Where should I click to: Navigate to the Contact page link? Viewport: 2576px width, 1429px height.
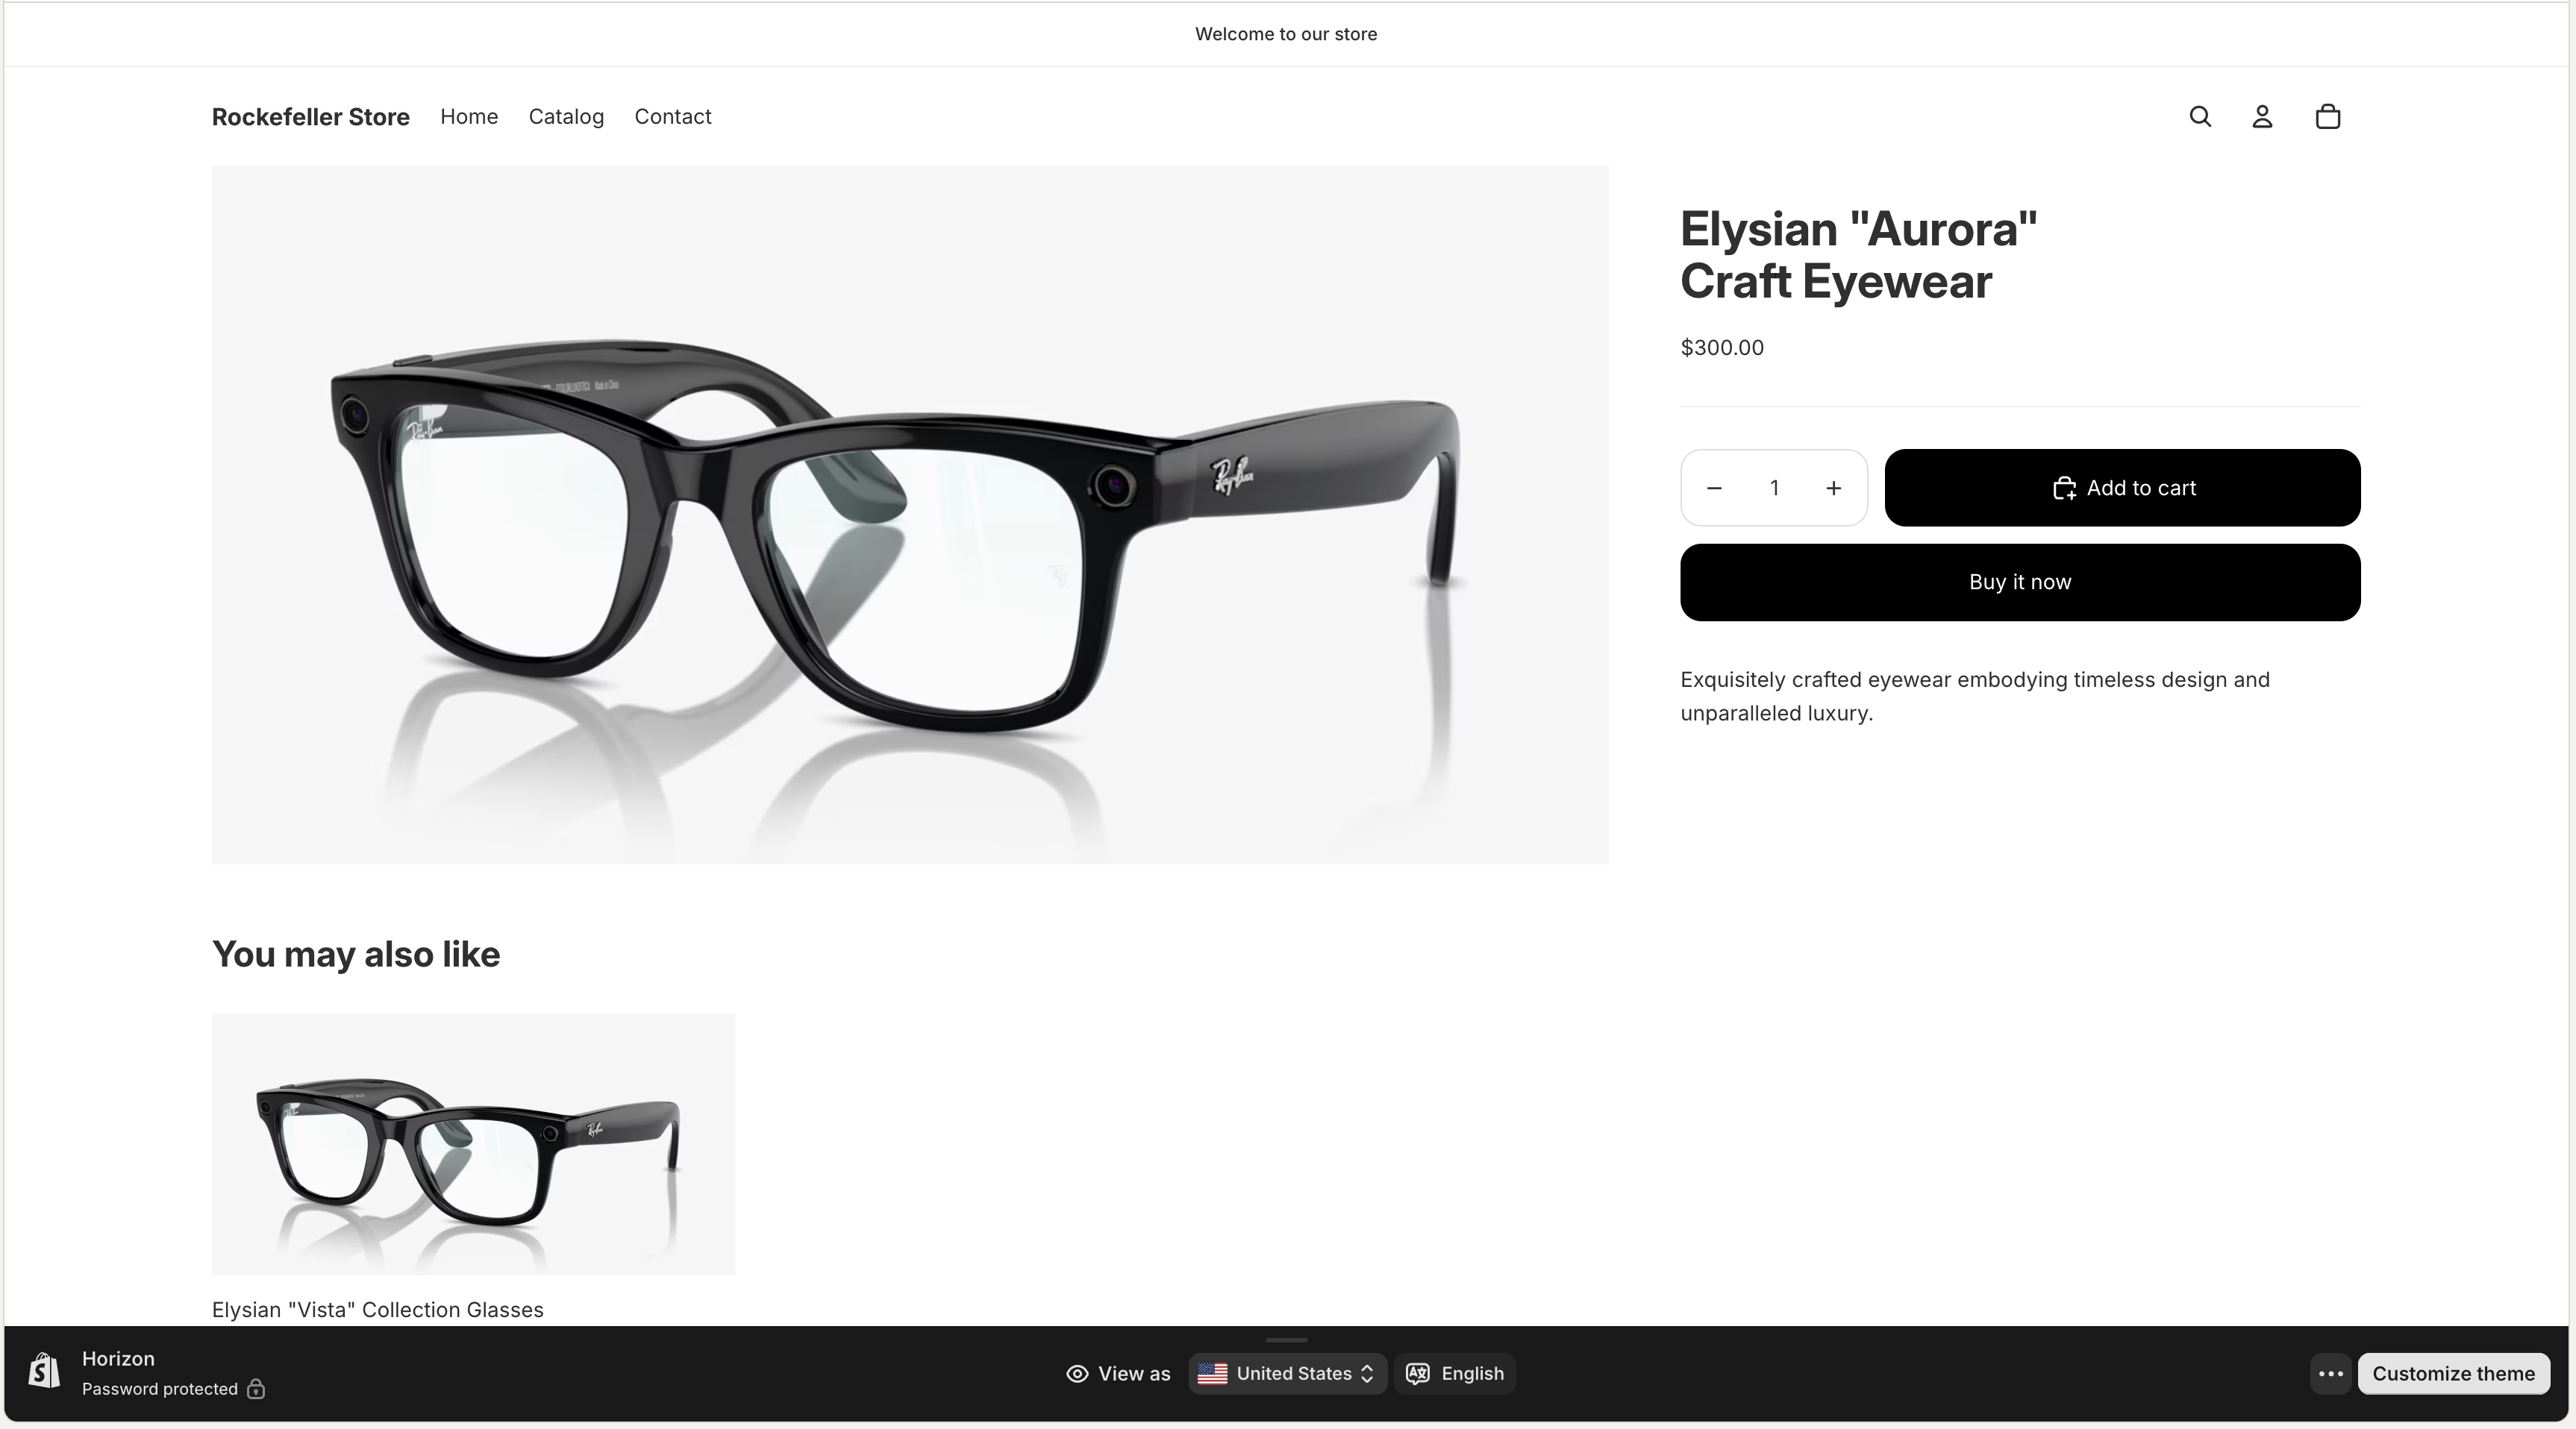(673, 117)
